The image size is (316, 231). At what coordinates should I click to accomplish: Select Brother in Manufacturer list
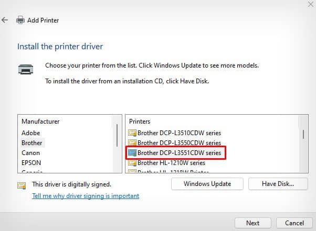[32, 143]
